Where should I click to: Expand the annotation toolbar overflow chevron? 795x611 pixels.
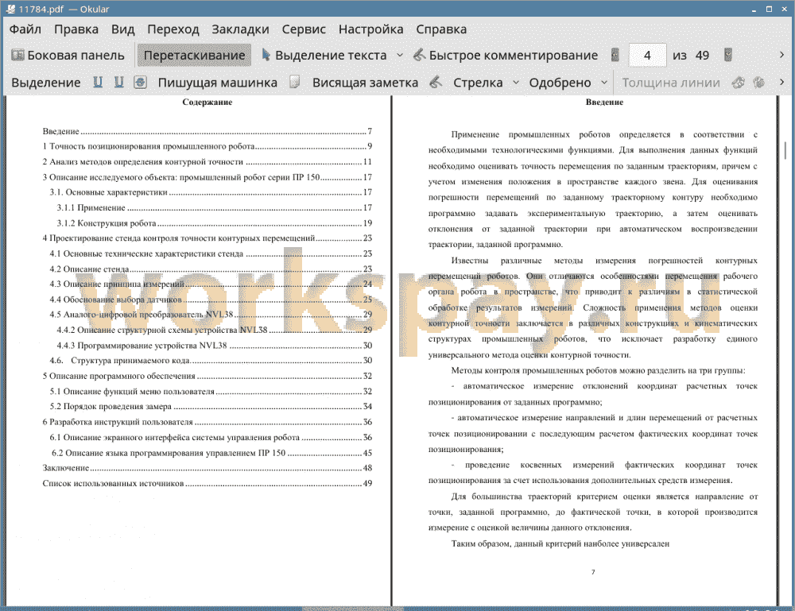pyautogui.click(x=781, y=82)
